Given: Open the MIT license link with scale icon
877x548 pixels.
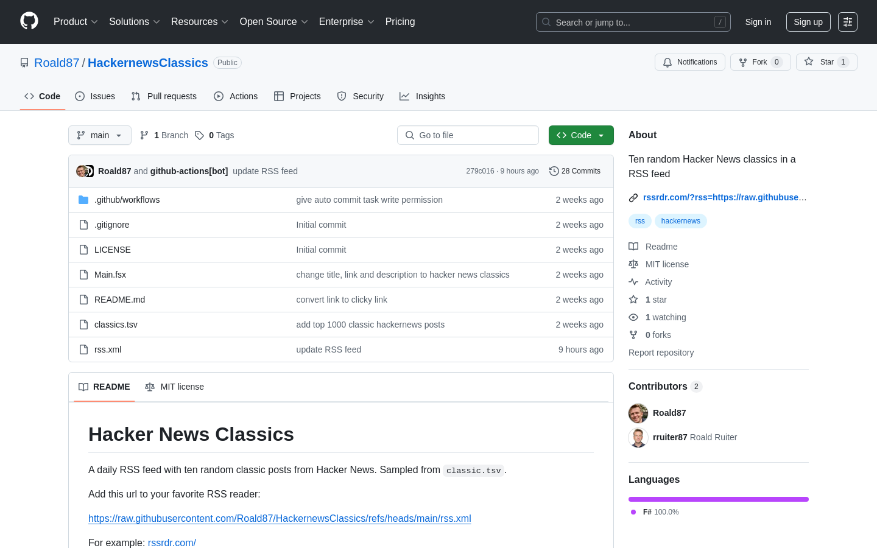Looking at the screenshot, I should 659,264.
